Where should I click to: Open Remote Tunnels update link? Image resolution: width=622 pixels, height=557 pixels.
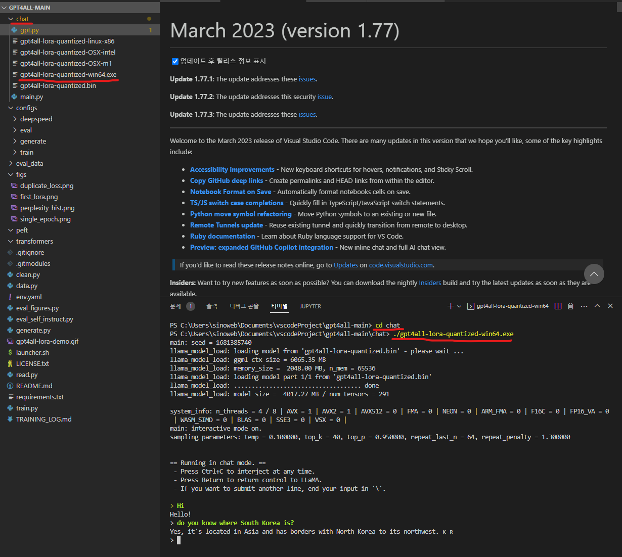click(227, 225)
